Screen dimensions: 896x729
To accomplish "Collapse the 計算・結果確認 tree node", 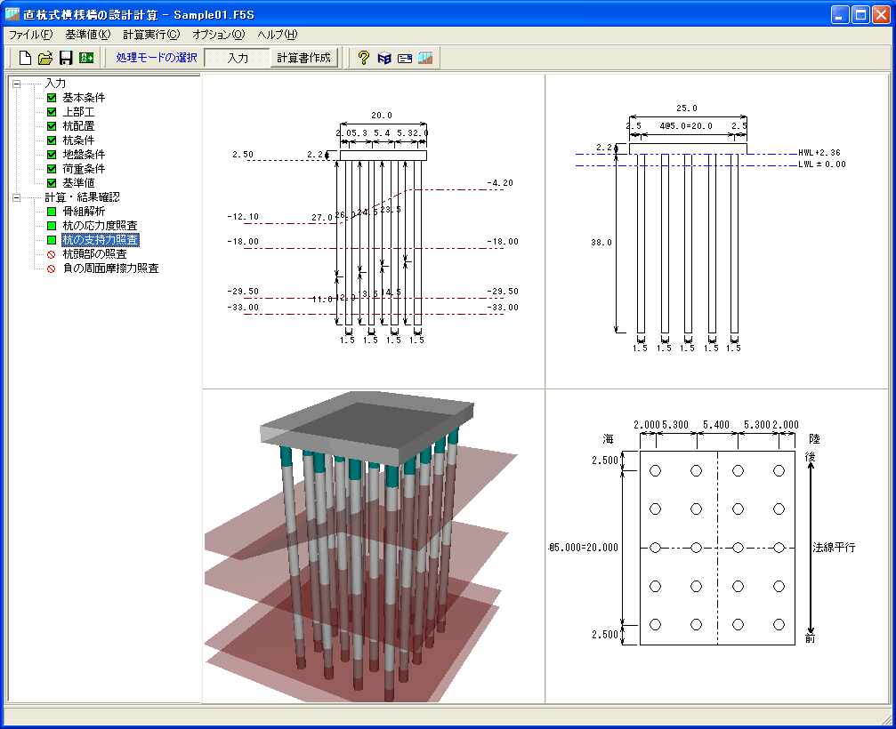I will click(17, 197).
